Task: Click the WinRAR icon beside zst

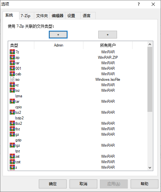Action: point(12,156)
